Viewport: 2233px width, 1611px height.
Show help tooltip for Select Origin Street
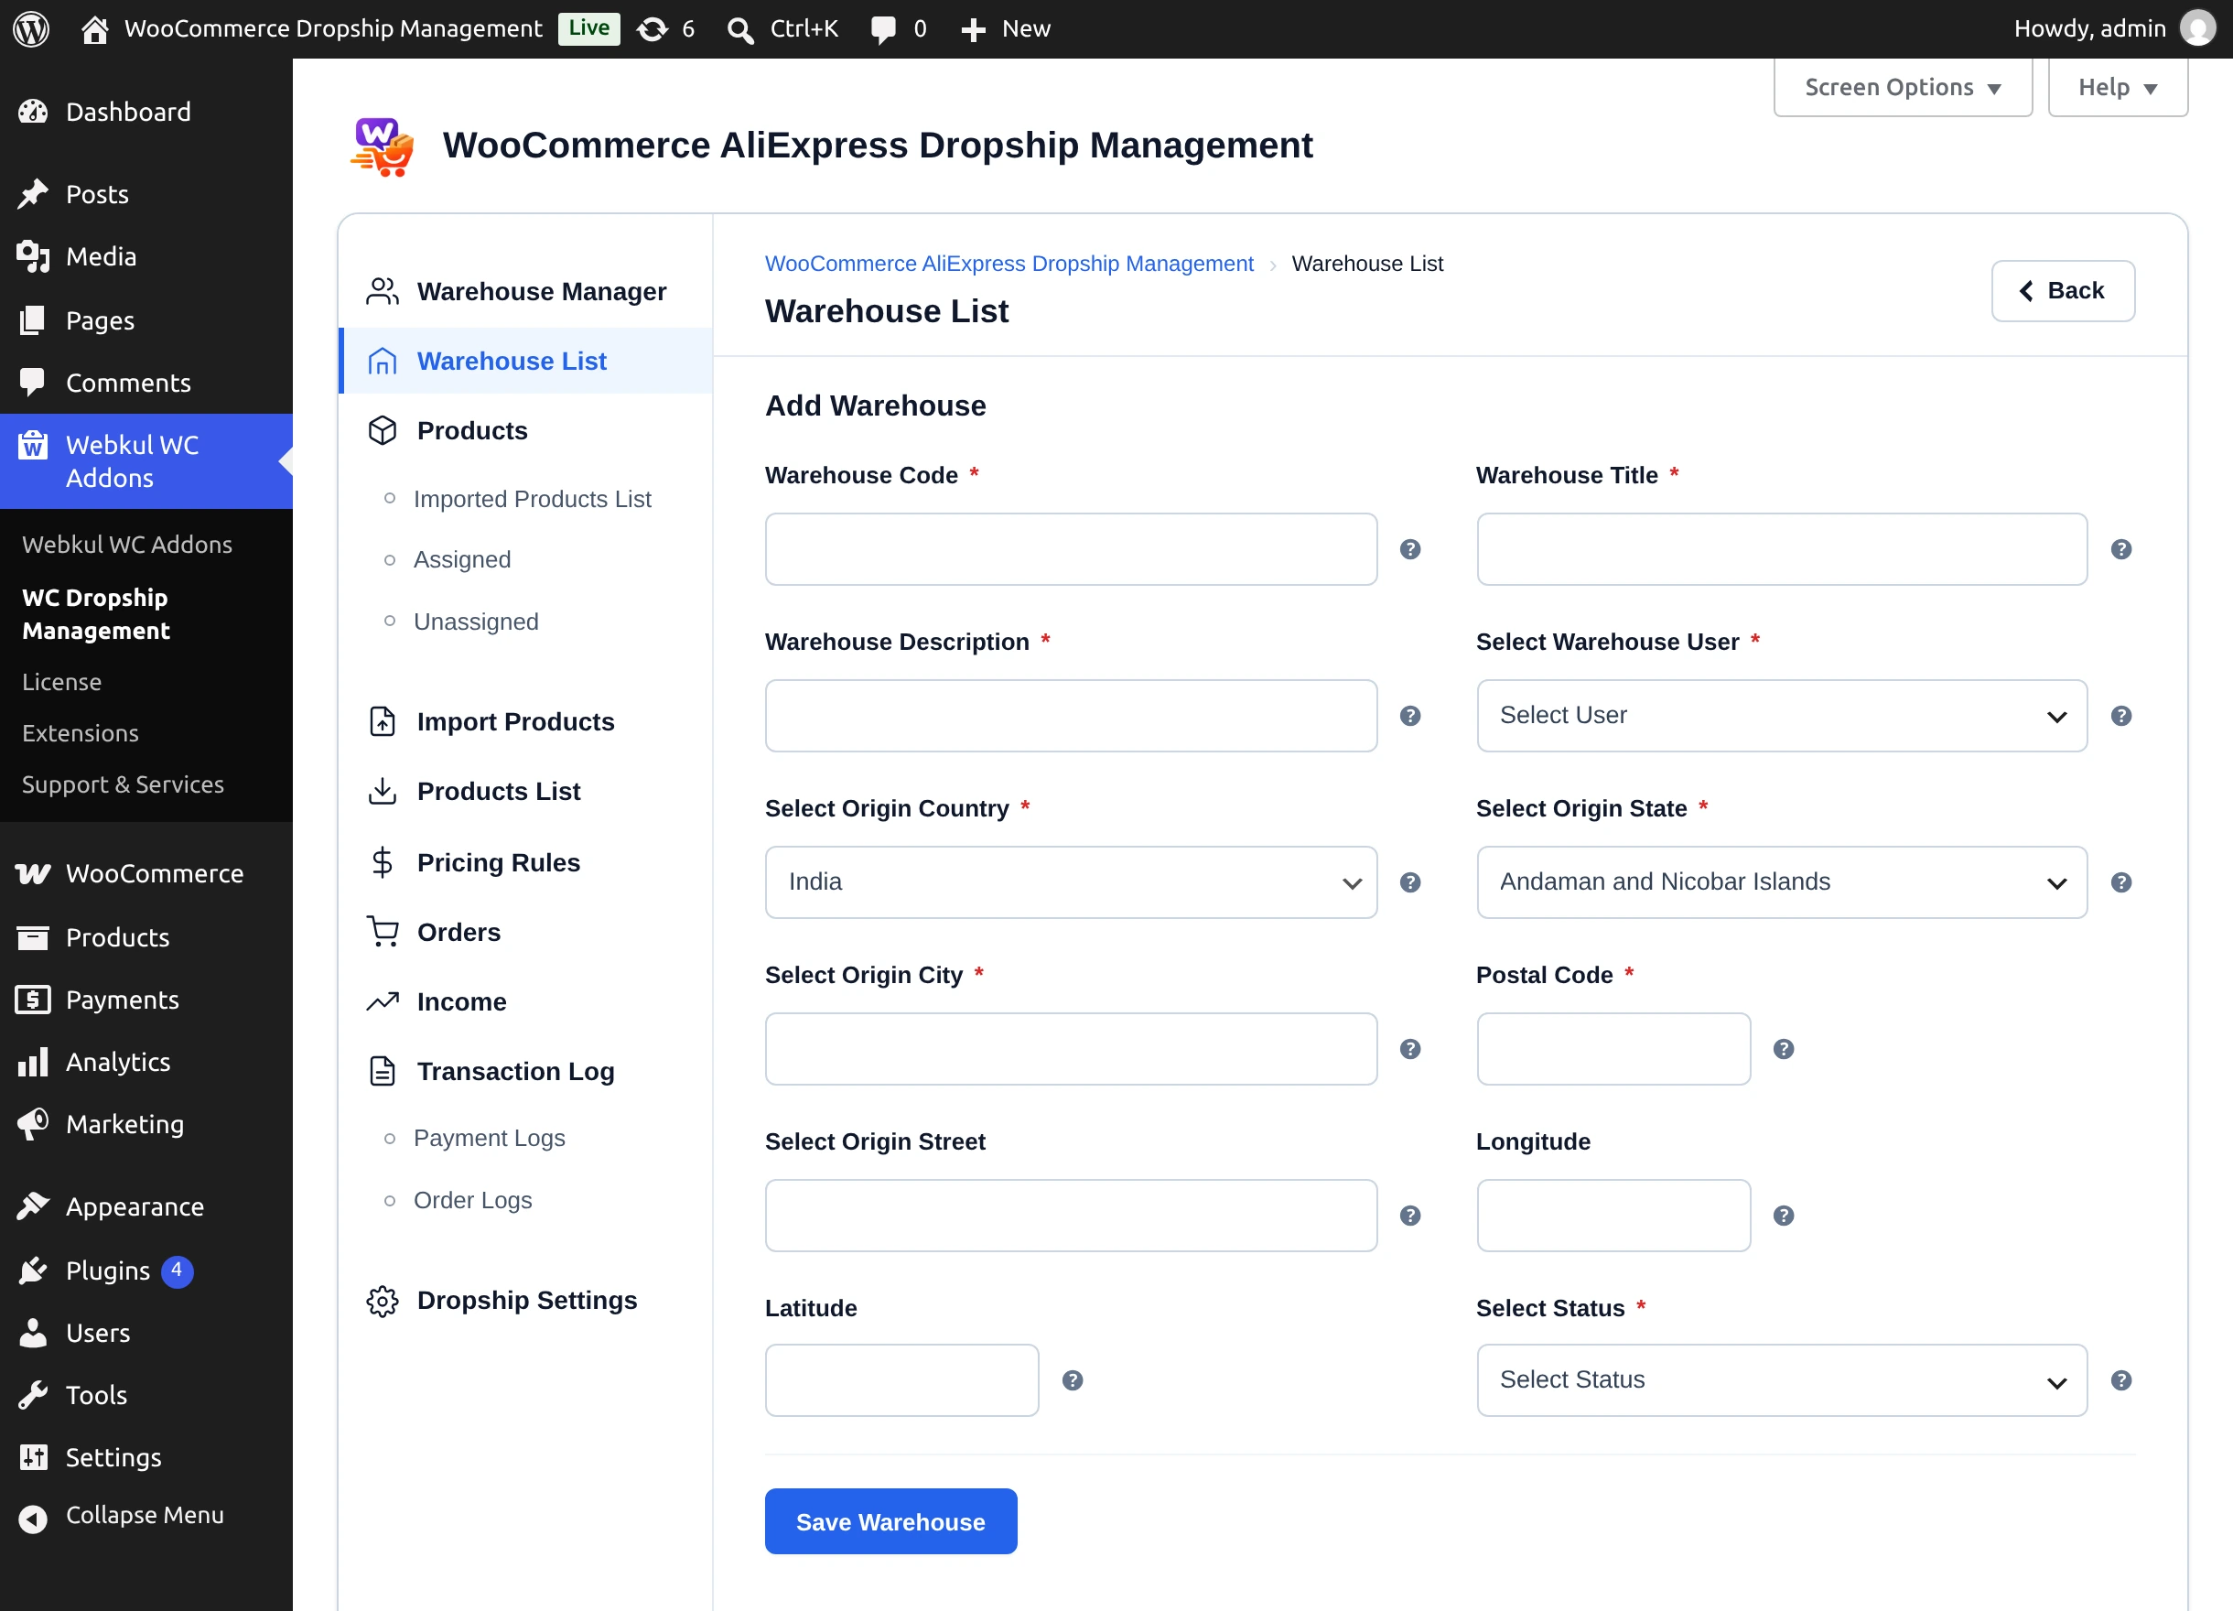pos(1410,1216)
